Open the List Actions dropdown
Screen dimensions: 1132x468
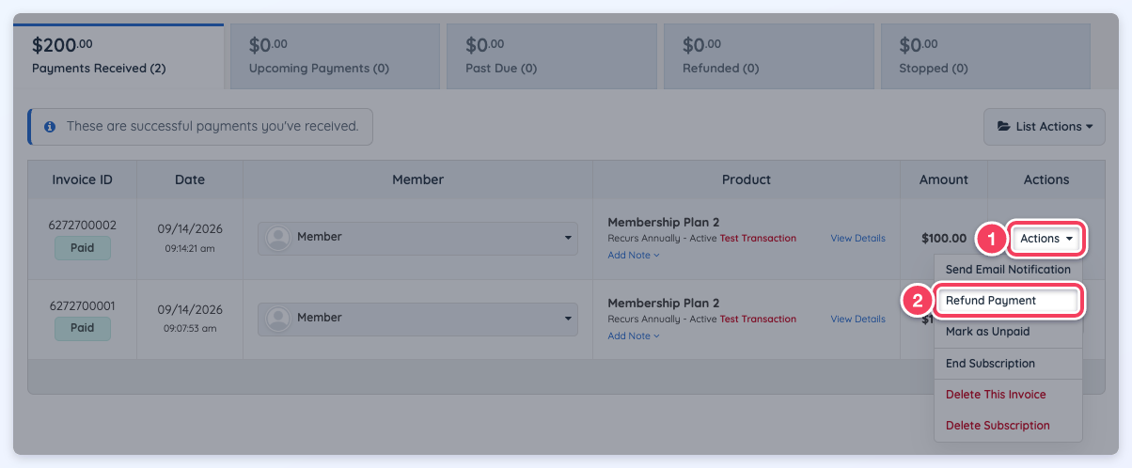point(1044,127)
